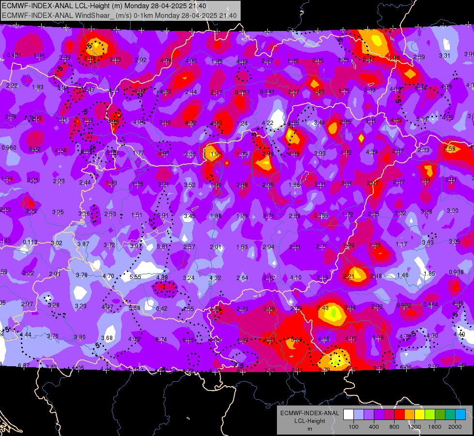Image resolution: width=474 pixels, height=436 pixels.
Task: Click the WindShear 0-1km title line
Action: coord(119,16)
